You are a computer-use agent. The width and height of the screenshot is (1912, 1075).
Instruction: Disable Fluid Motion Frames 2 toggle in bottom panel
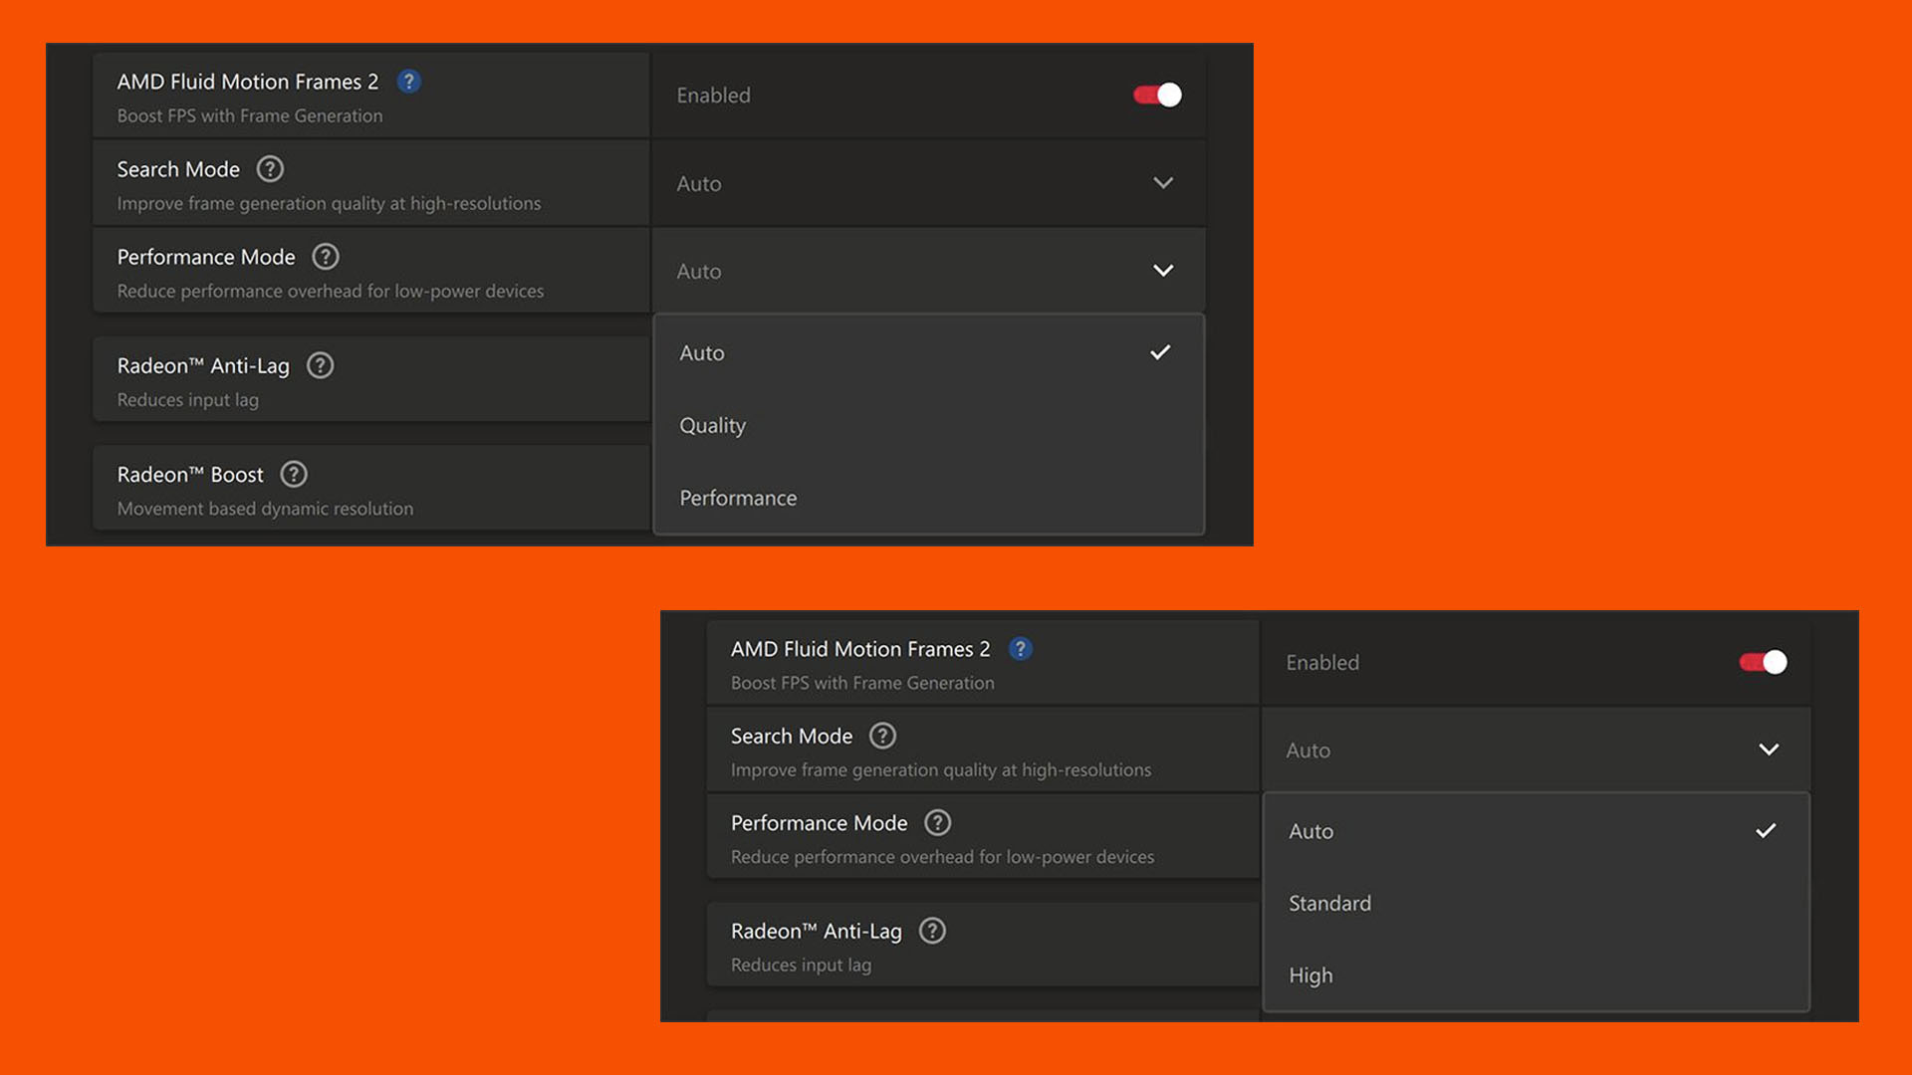coord(1763,662)
